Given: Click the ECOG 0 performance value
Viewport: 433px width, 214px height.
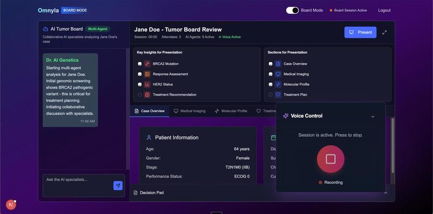Looking at the screenshot, I should tap(242, 176).
